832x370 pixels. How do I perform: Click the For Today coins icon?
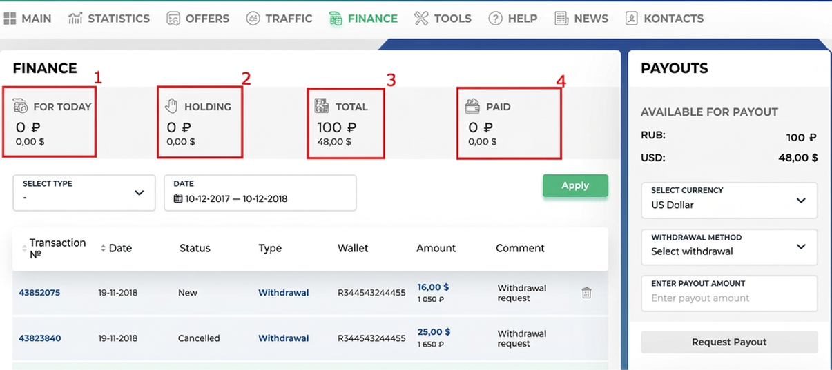point(21,106)
